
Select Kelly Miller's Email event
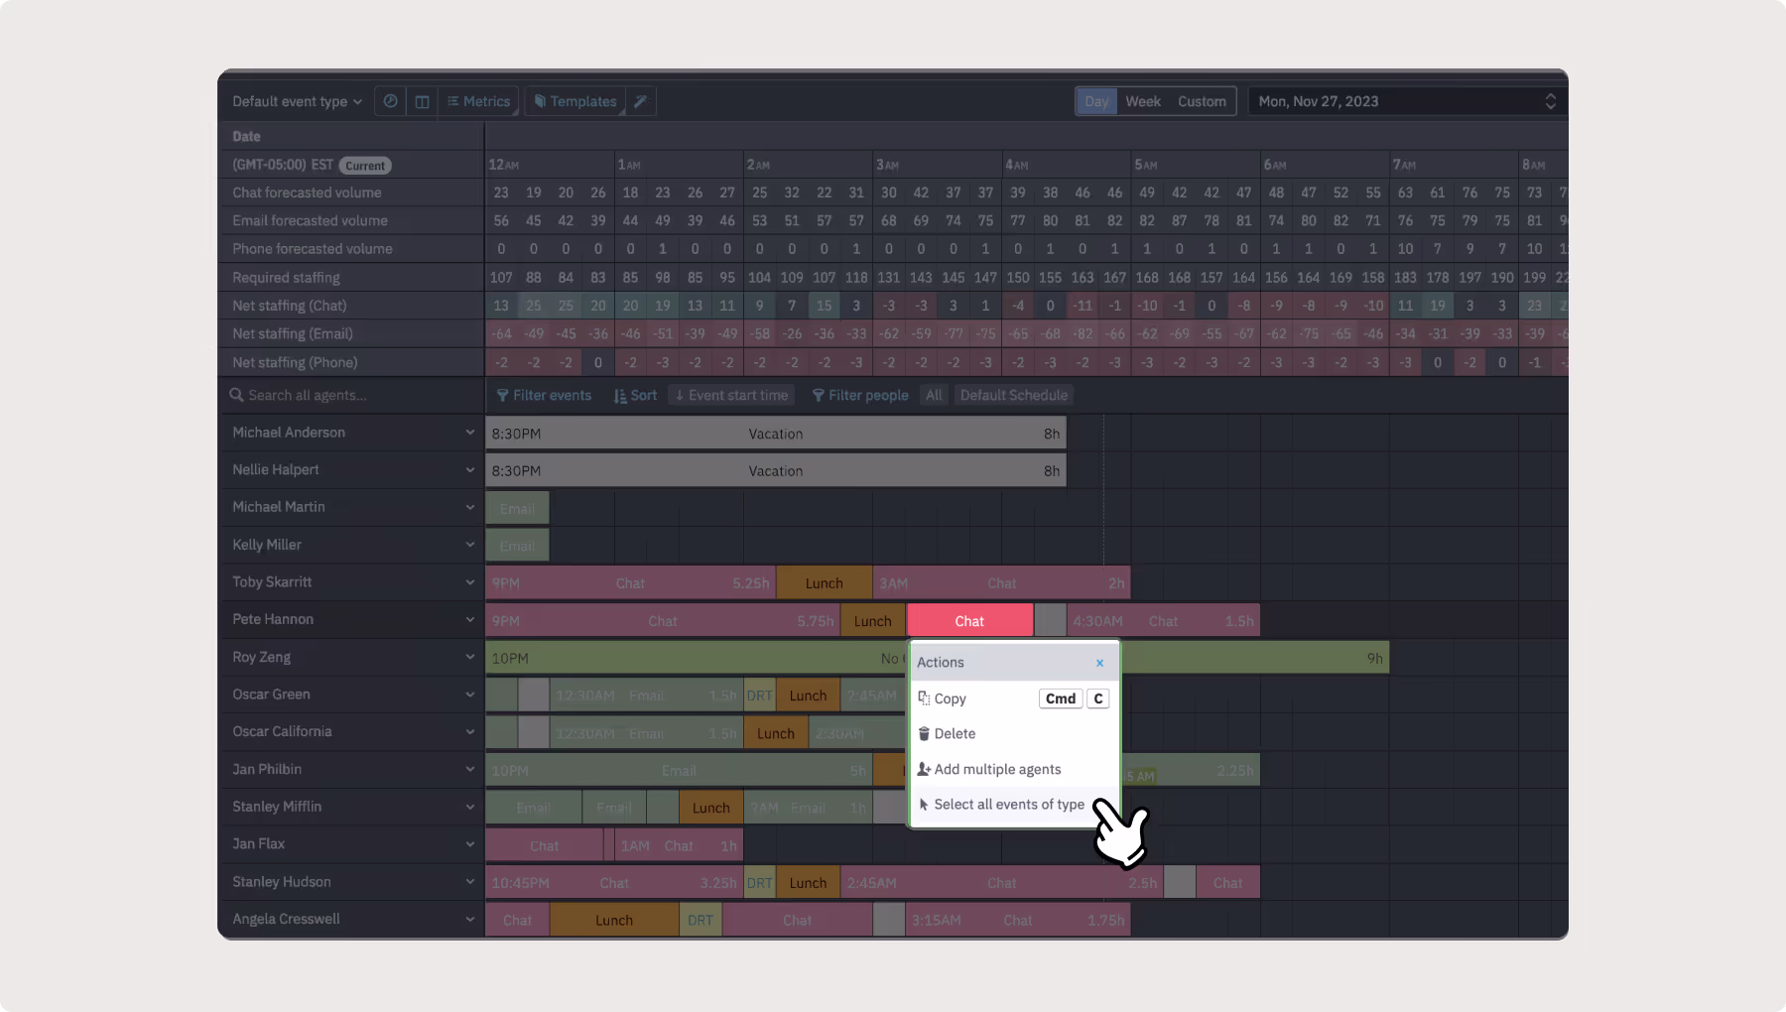517,546
